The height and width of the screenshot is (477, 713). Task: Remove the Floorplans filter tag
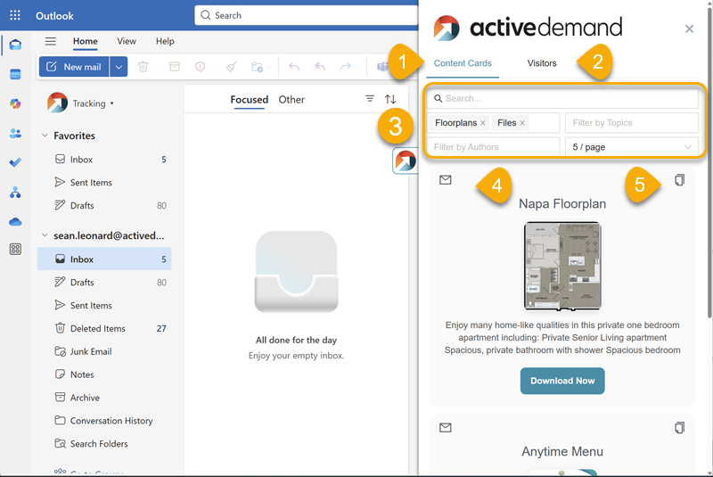[482, 123]
